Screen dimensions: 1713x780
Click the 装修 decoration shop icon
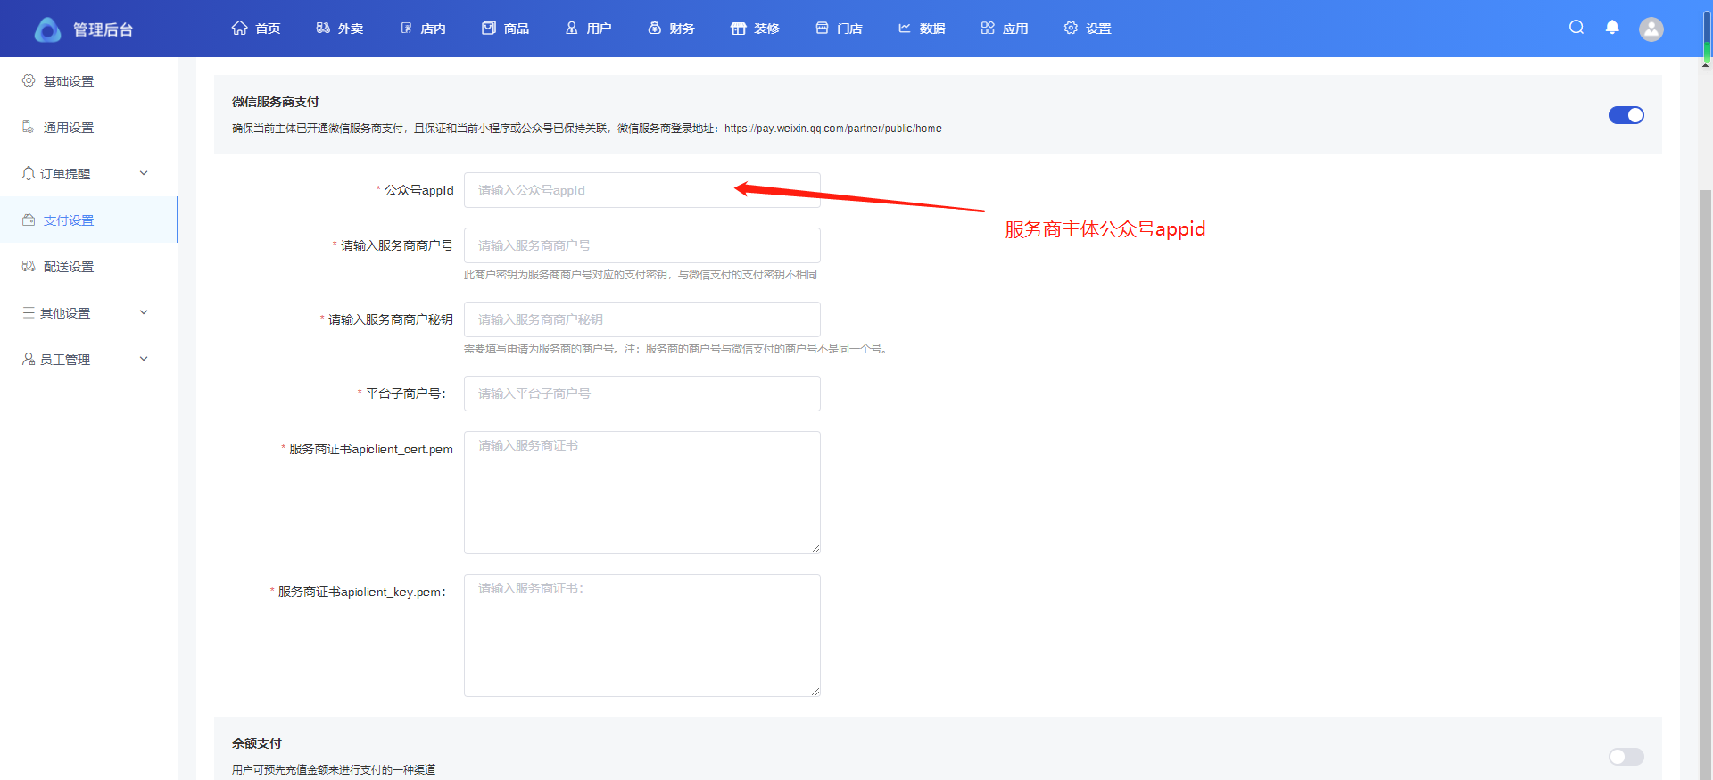click(x=738, y=28)
